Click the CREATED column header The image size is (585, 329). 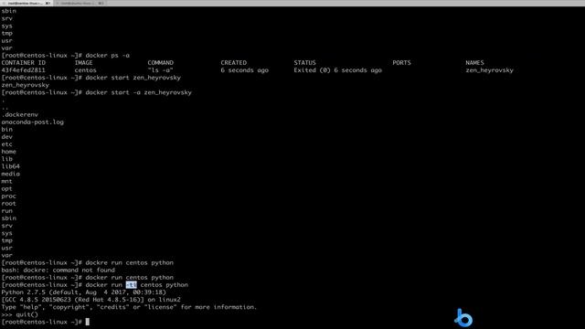click(x=234, y=63)
